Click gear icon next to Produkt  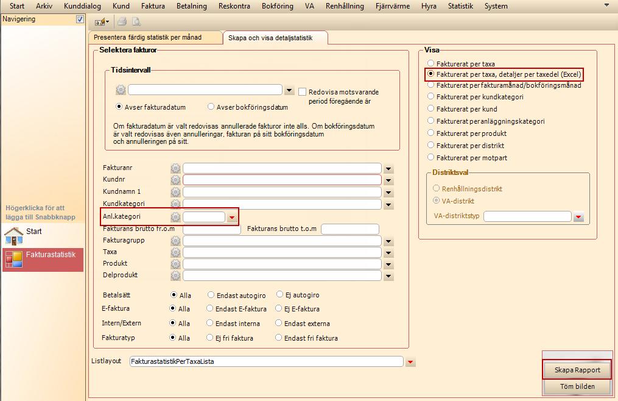point(175,264)
